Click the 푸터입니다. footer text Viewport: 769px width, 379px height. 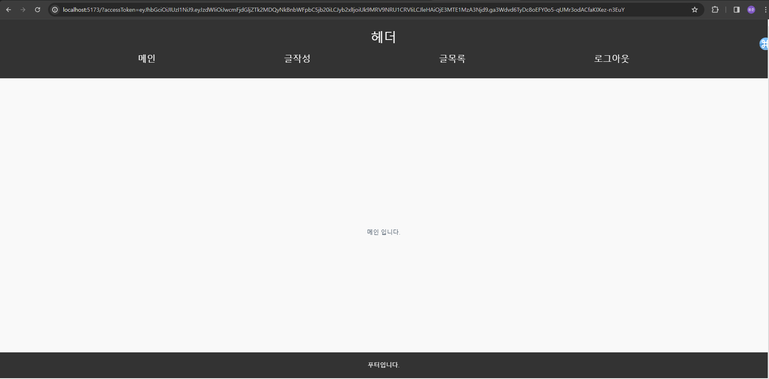(383, 365)
